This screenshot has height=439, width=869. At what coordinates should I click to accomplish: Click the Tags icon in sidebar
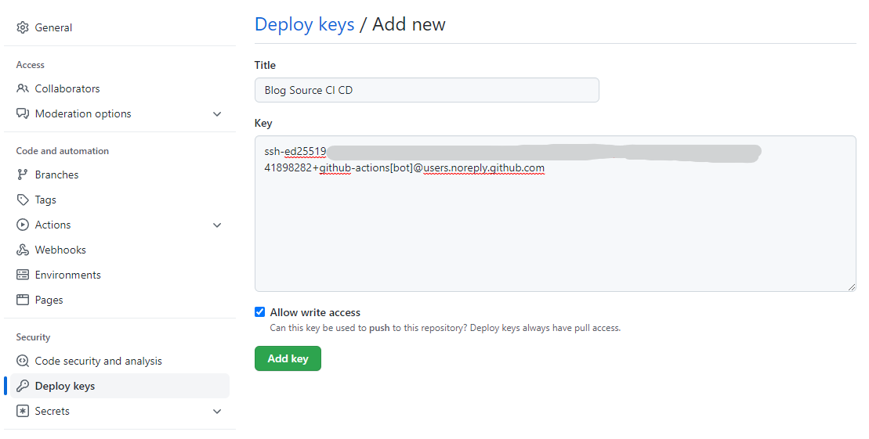tap(23, 200)
